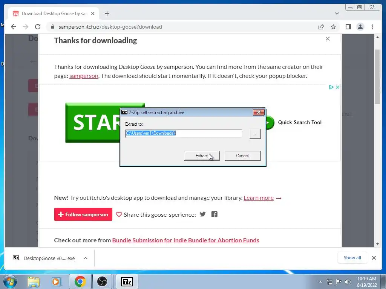Screen dimensions: 386x289
Task: Open volume speaker tray icon
Action: pyautogui.click(x=348, y=282)
